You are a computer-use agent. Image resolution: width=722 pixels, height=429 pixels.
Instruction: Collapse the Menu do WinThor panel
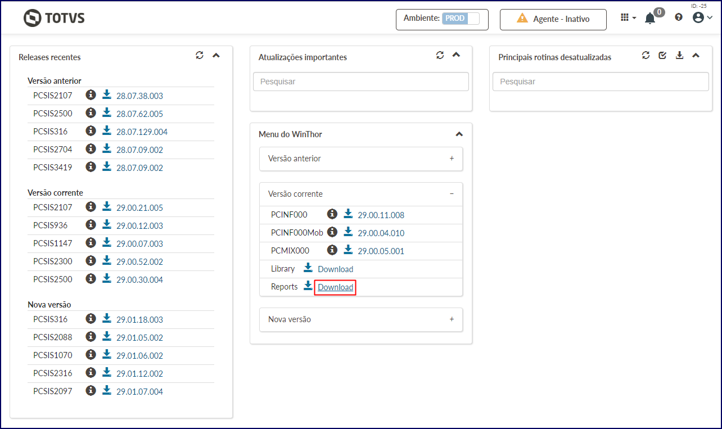click(459, 134)
